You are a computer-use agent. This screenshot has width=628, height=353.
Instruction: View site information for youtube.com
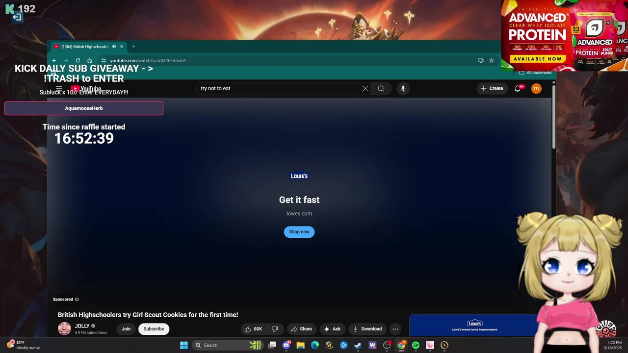click(x=104, y=60)
